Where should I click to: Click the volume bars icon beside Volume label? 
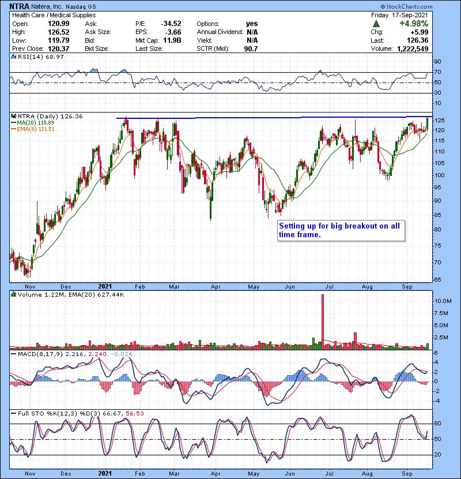(13, 294)
